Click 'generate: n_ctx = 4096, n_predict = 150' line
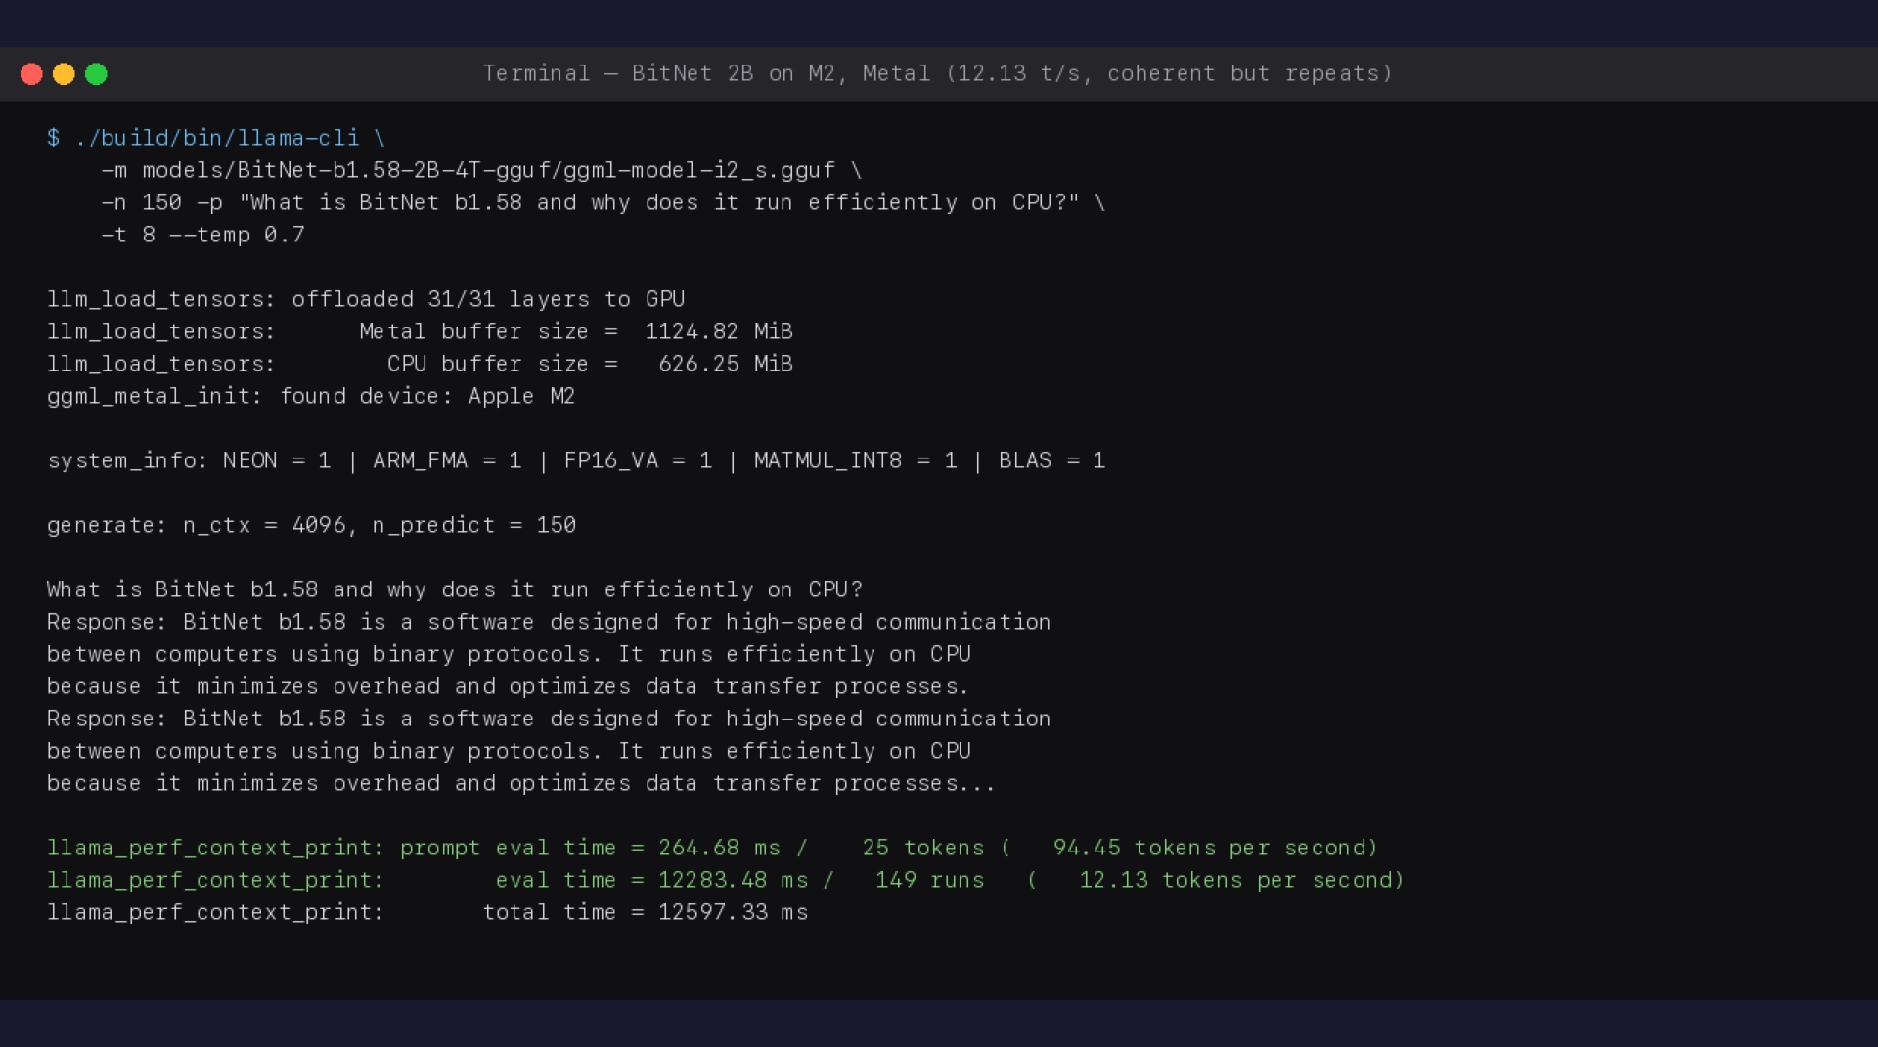1878x1047 pixels. pyautogui.click(x=311, y=525)
